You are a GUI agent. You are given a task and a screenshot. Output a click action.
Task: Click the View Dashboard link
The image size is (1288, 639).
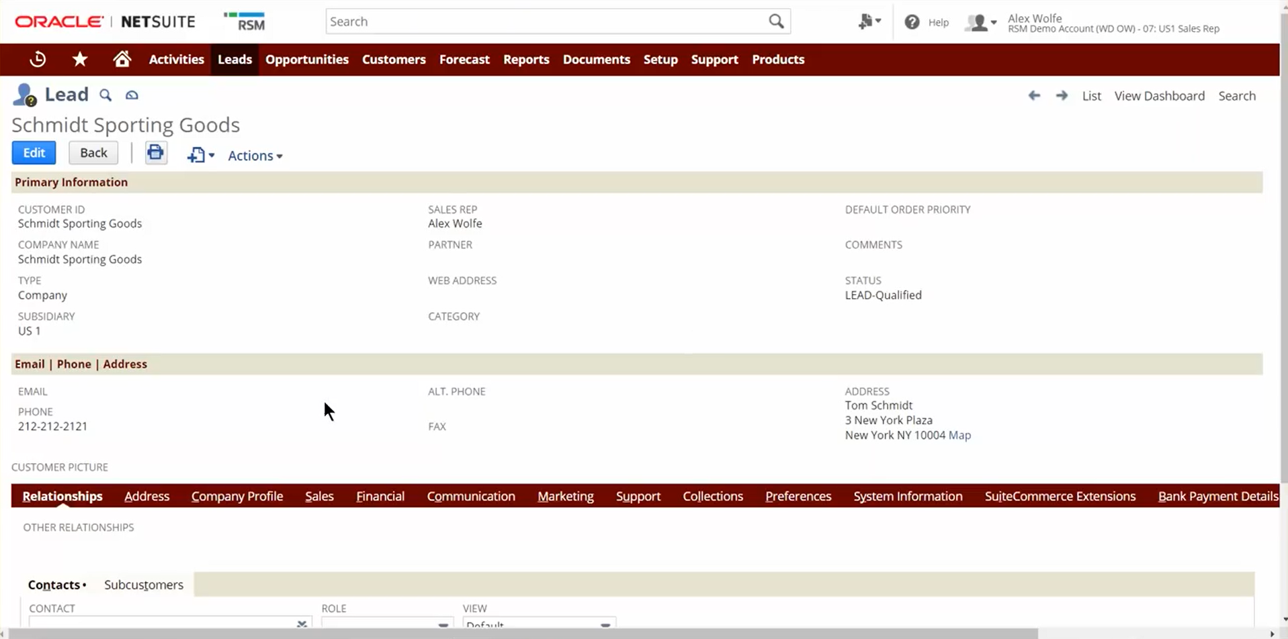tap(1159, 96)
